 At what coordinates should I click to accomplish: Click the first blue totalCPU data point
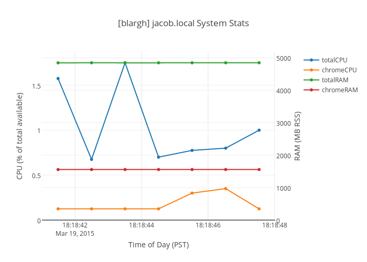point(58,79)
